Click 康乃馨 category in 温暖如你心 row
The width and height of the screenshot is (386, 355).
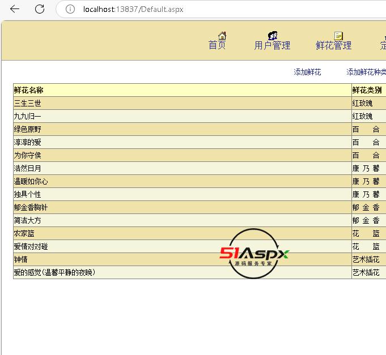pos(366,181)
